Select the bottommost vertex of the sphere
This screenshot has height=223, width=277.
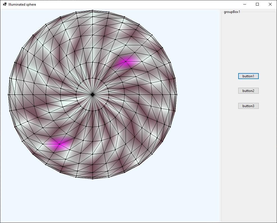pyautogui.click(x=92, y=179)
